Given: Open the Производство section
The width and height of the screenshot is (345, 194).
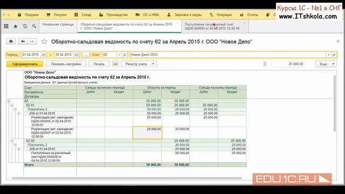Looking at the screenshot, I should point(114,15).
